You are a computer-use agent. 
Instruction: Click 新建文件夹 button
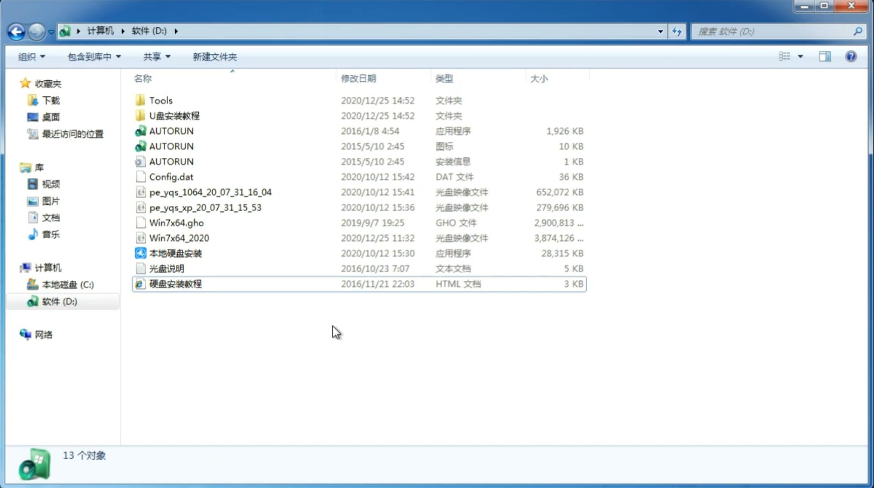[214, 57]
